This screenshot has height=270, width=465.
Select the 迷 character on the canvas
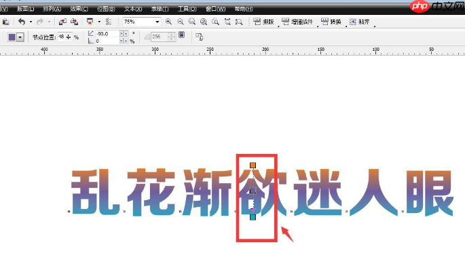coord(318,192)
